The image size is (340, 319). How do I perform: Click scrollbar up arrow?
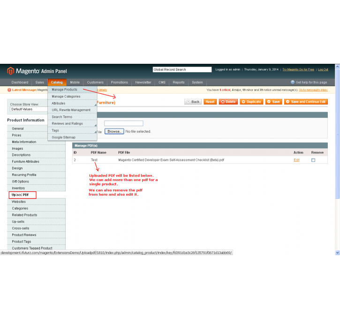tap(337, 67)
